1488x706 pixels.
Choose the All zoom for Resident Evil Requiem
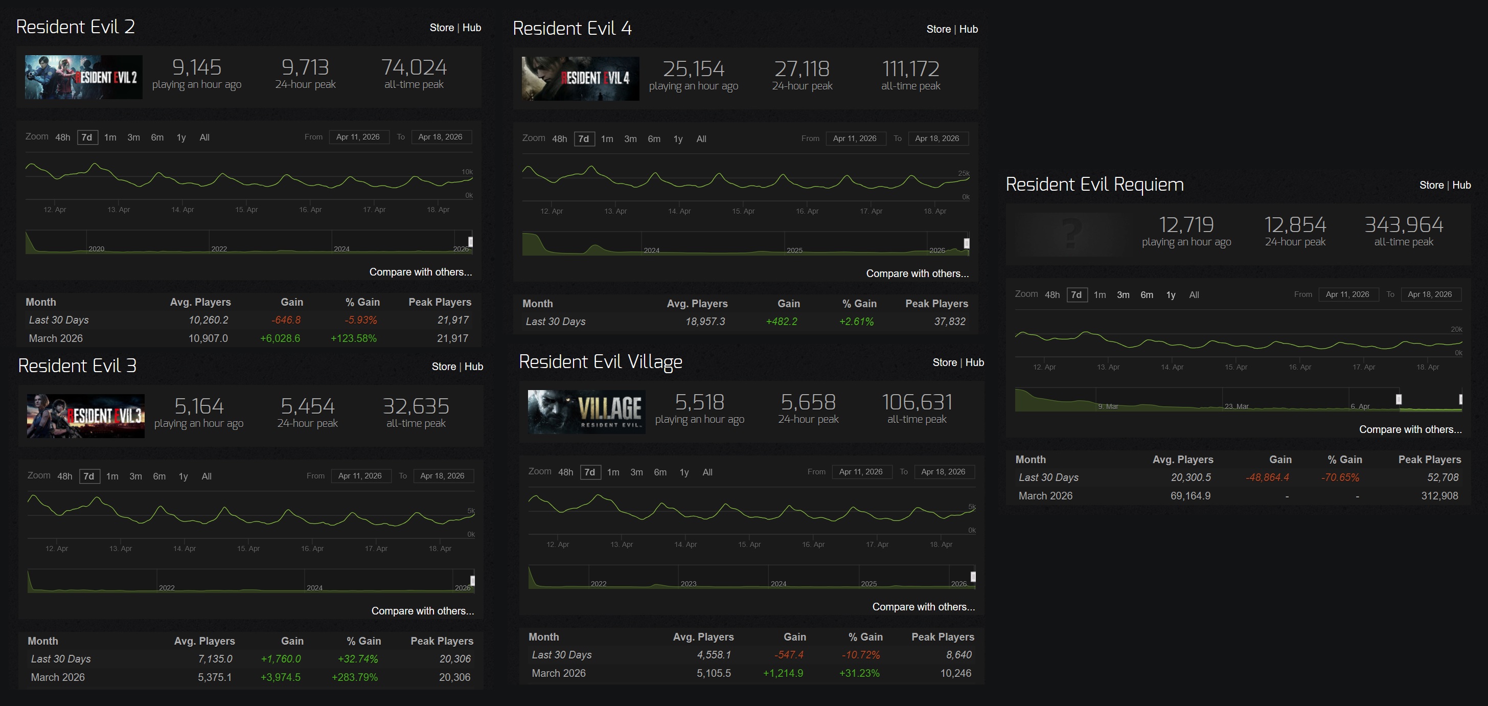(1194, 295)
